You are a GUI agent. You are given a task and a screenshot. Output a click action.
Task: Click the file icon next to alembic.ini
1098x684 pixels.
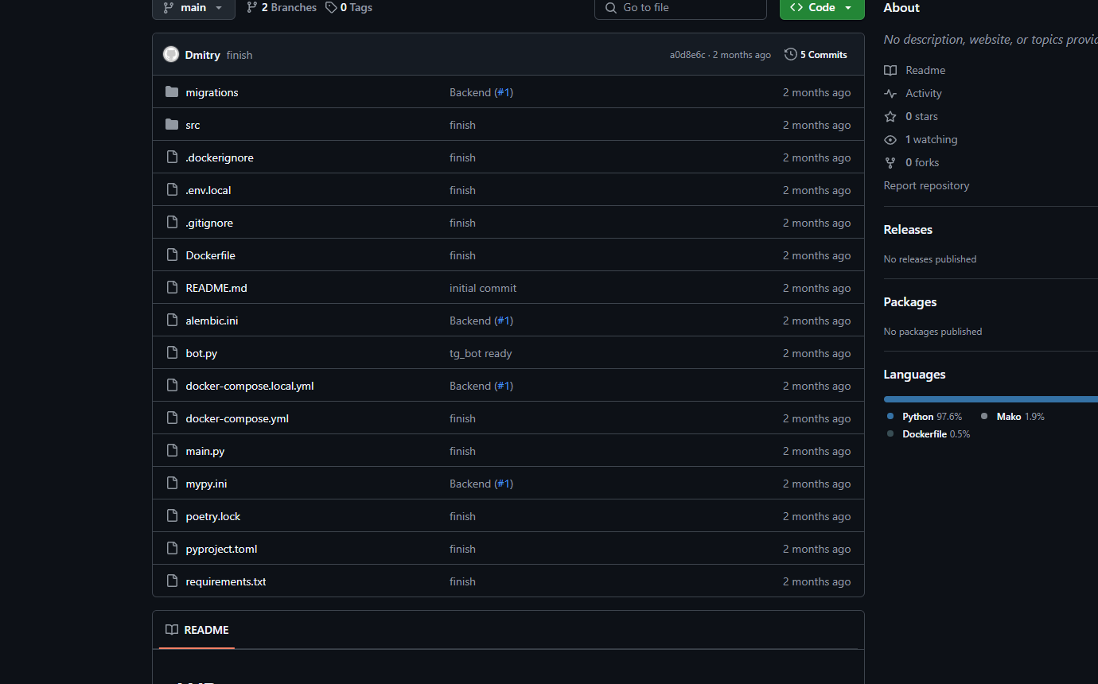(172, 321)
